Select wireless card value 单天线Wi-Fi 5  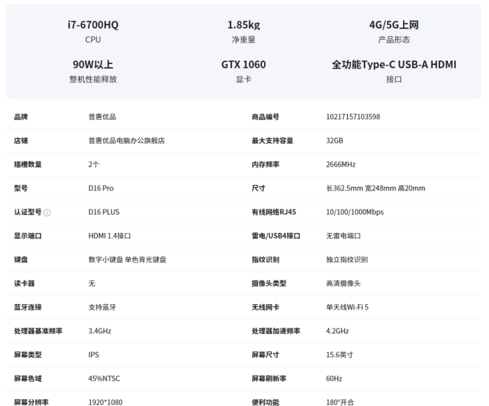pyautogui.click(x=347, y=308)
